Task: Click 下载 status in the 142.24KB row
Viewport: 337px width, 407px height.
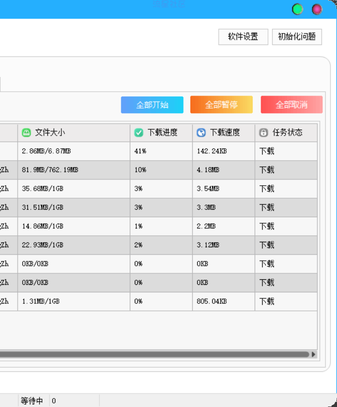Action: click(x=286, y=151)
